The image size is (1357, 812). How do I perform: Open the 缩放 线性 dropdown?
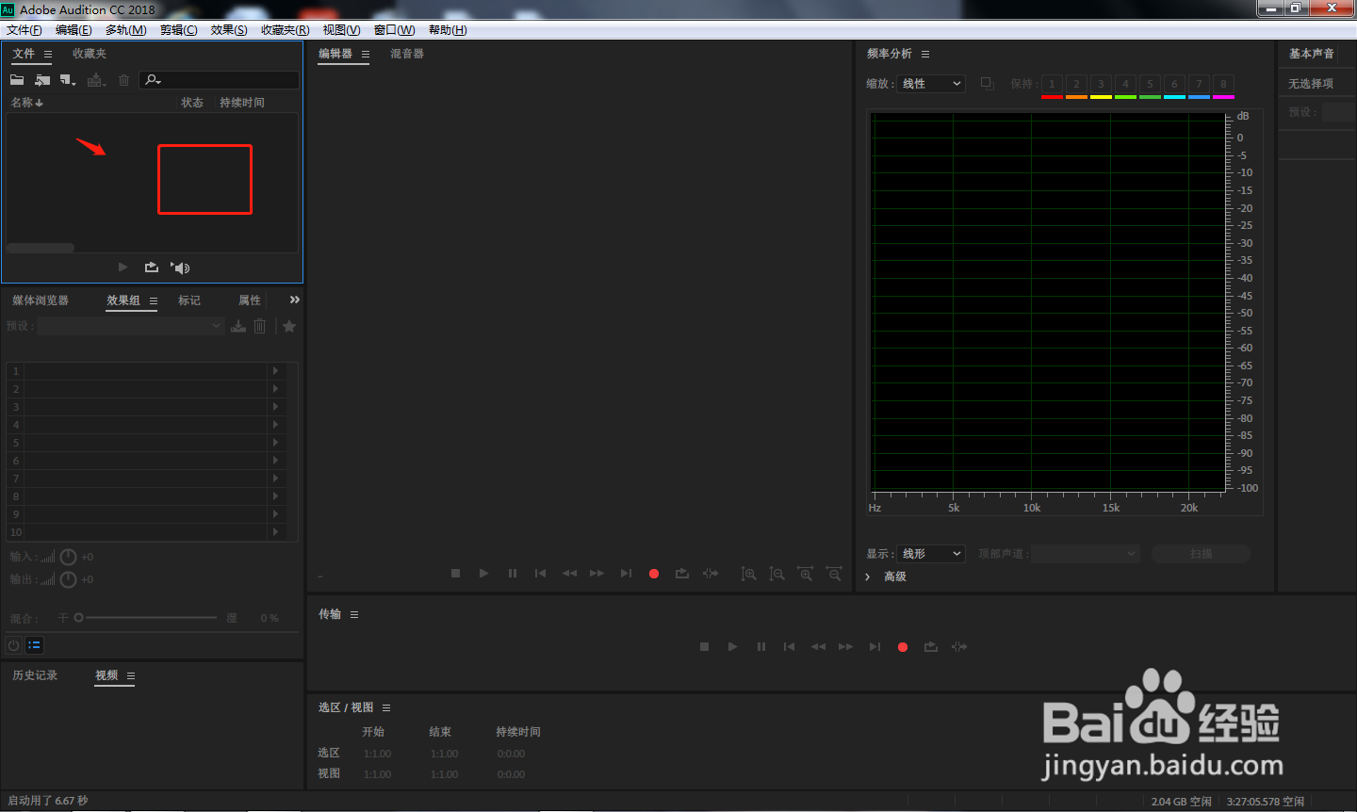[x=931, y=84]
